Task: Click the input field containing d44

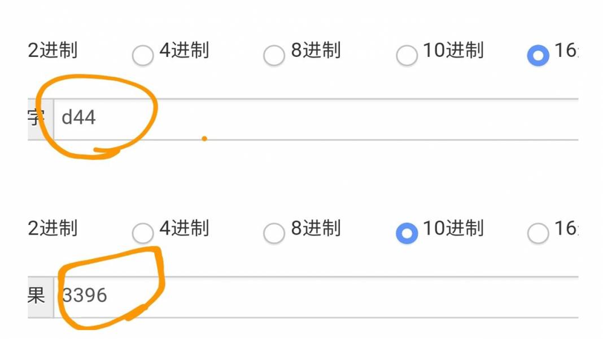Action: 316,118
